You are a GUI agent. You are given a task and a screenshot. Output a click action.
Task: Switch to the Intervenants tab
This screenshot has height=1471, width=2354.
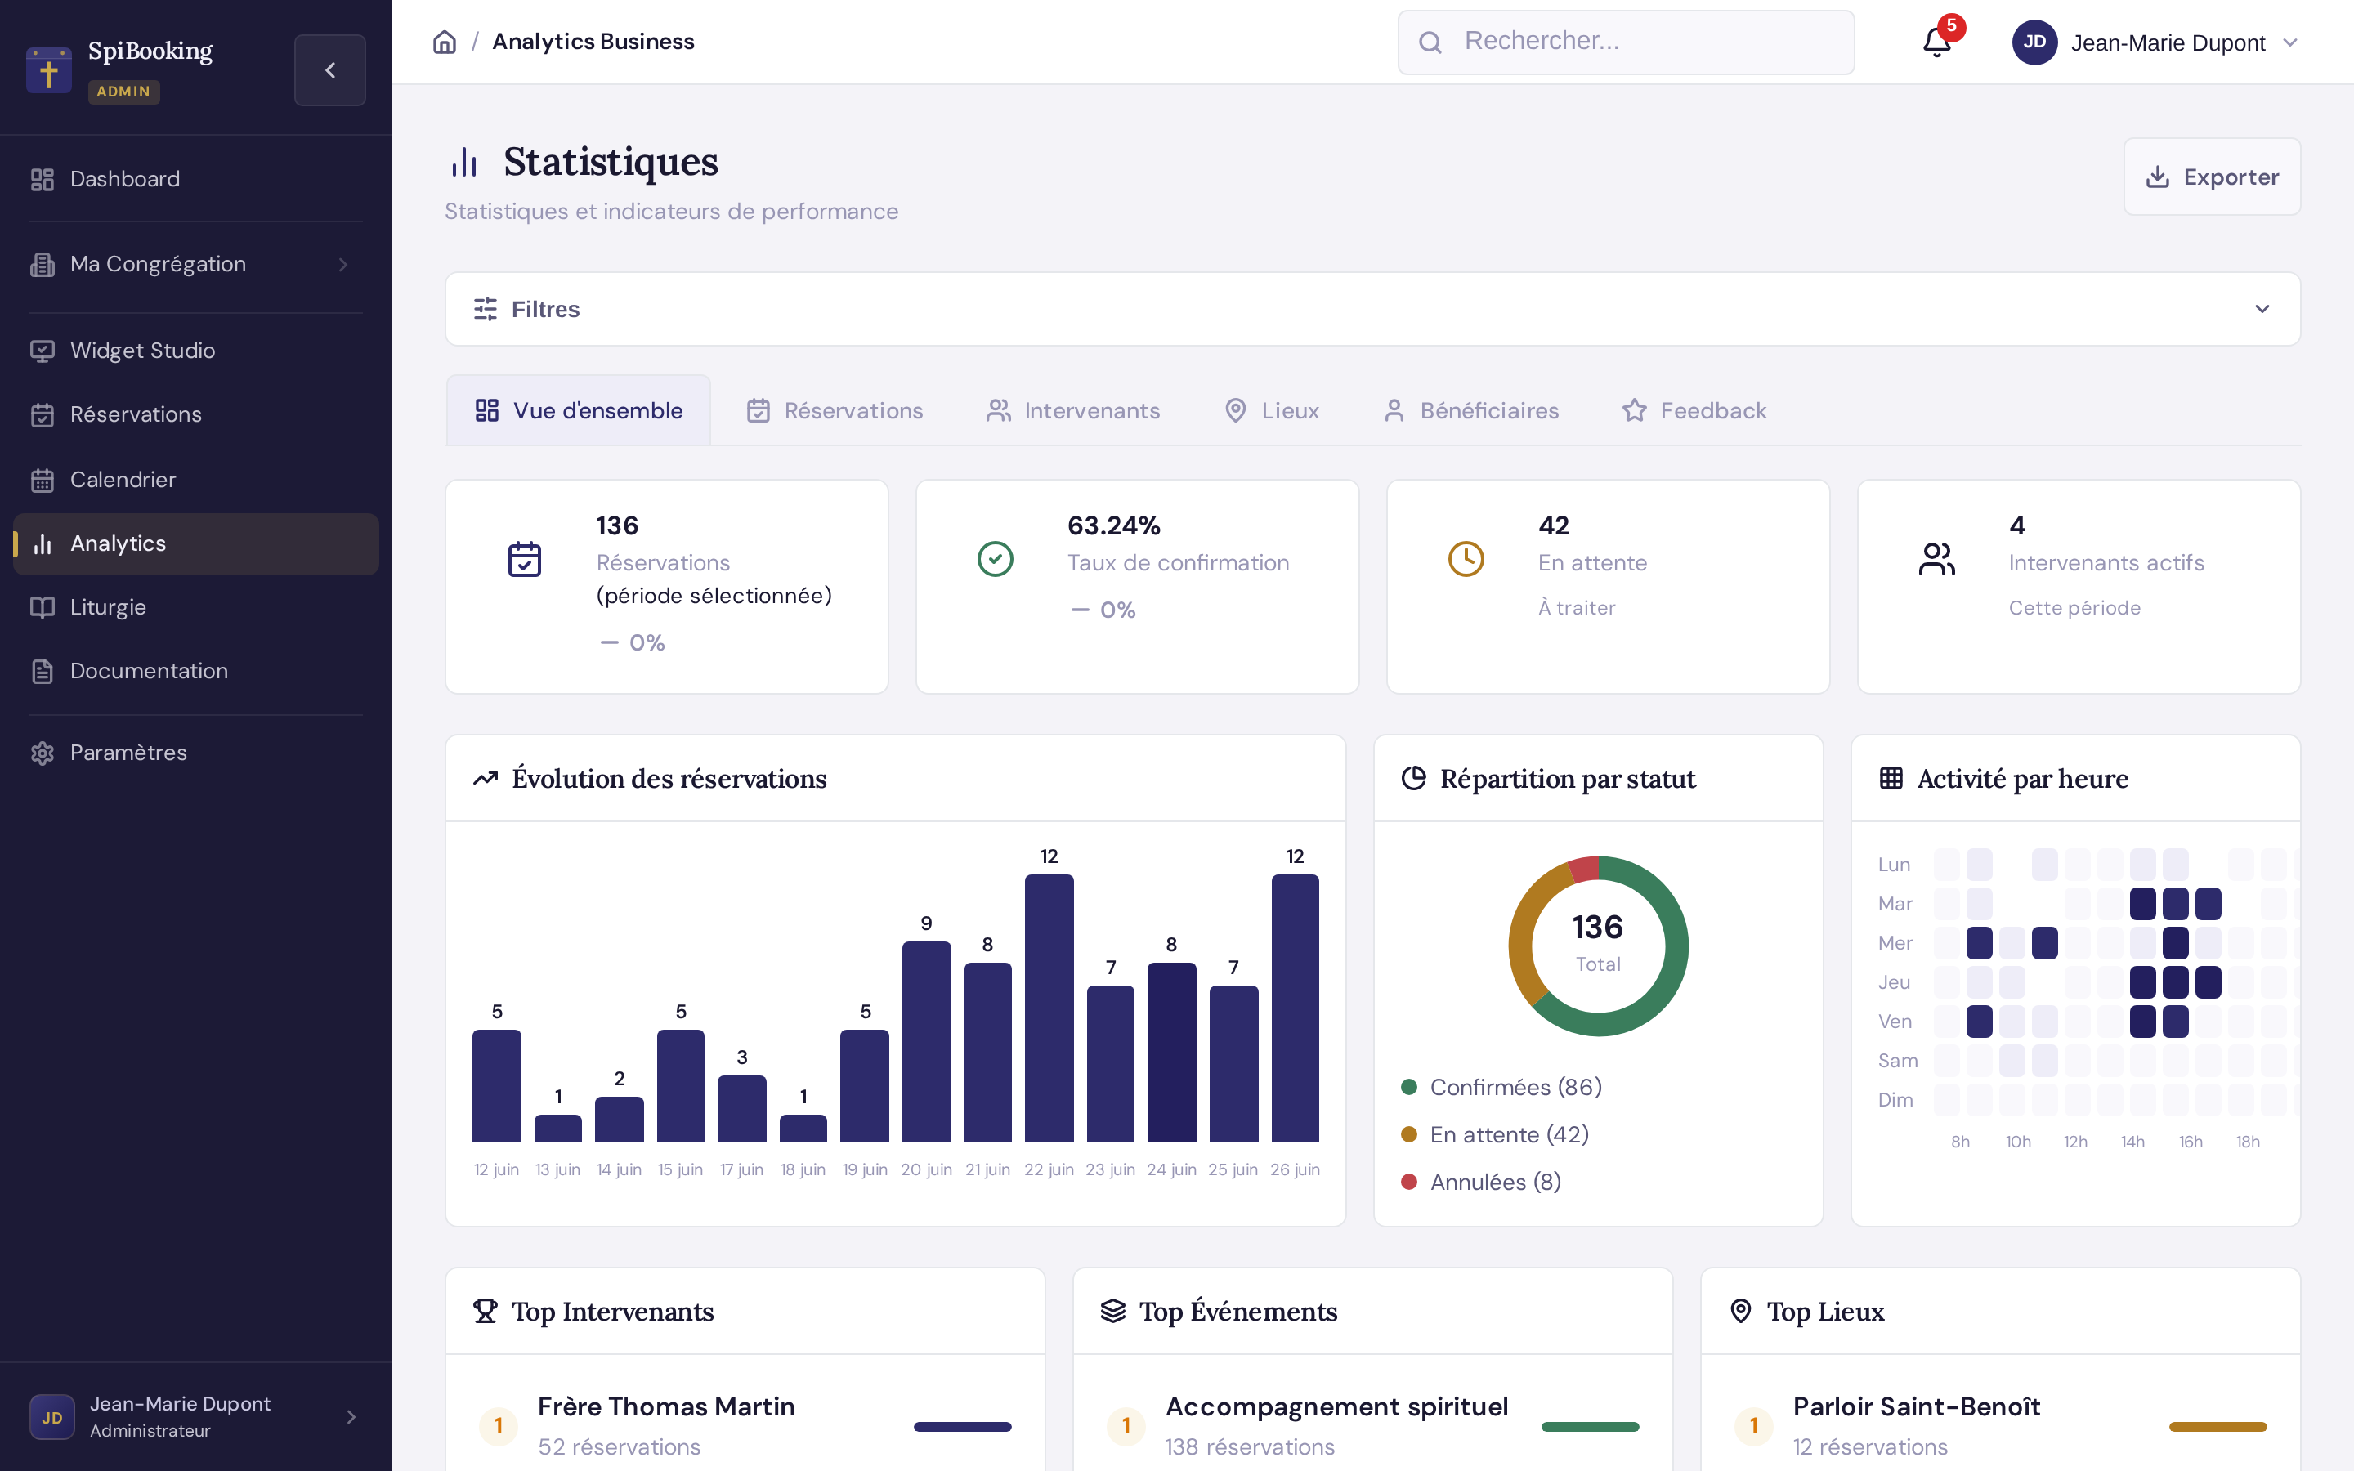pyautogui.click(x=1073, y=410)
